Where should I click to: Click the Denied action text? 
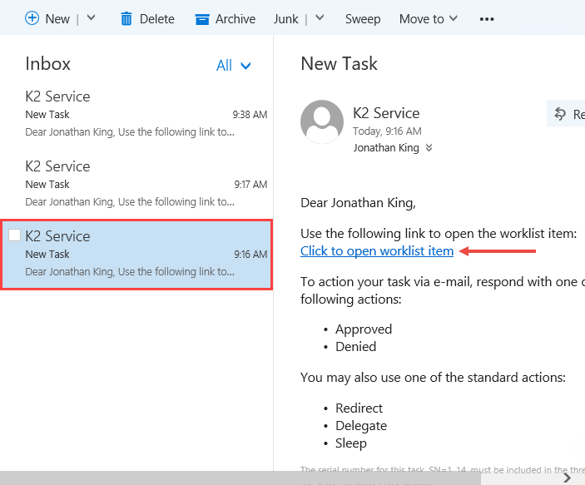click(x=355, y=347)
